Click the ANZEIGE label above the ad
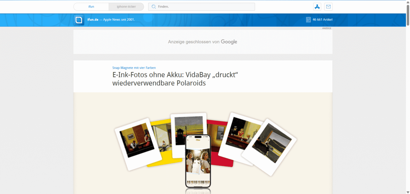 pyautogui.click(x=327, y=28)
